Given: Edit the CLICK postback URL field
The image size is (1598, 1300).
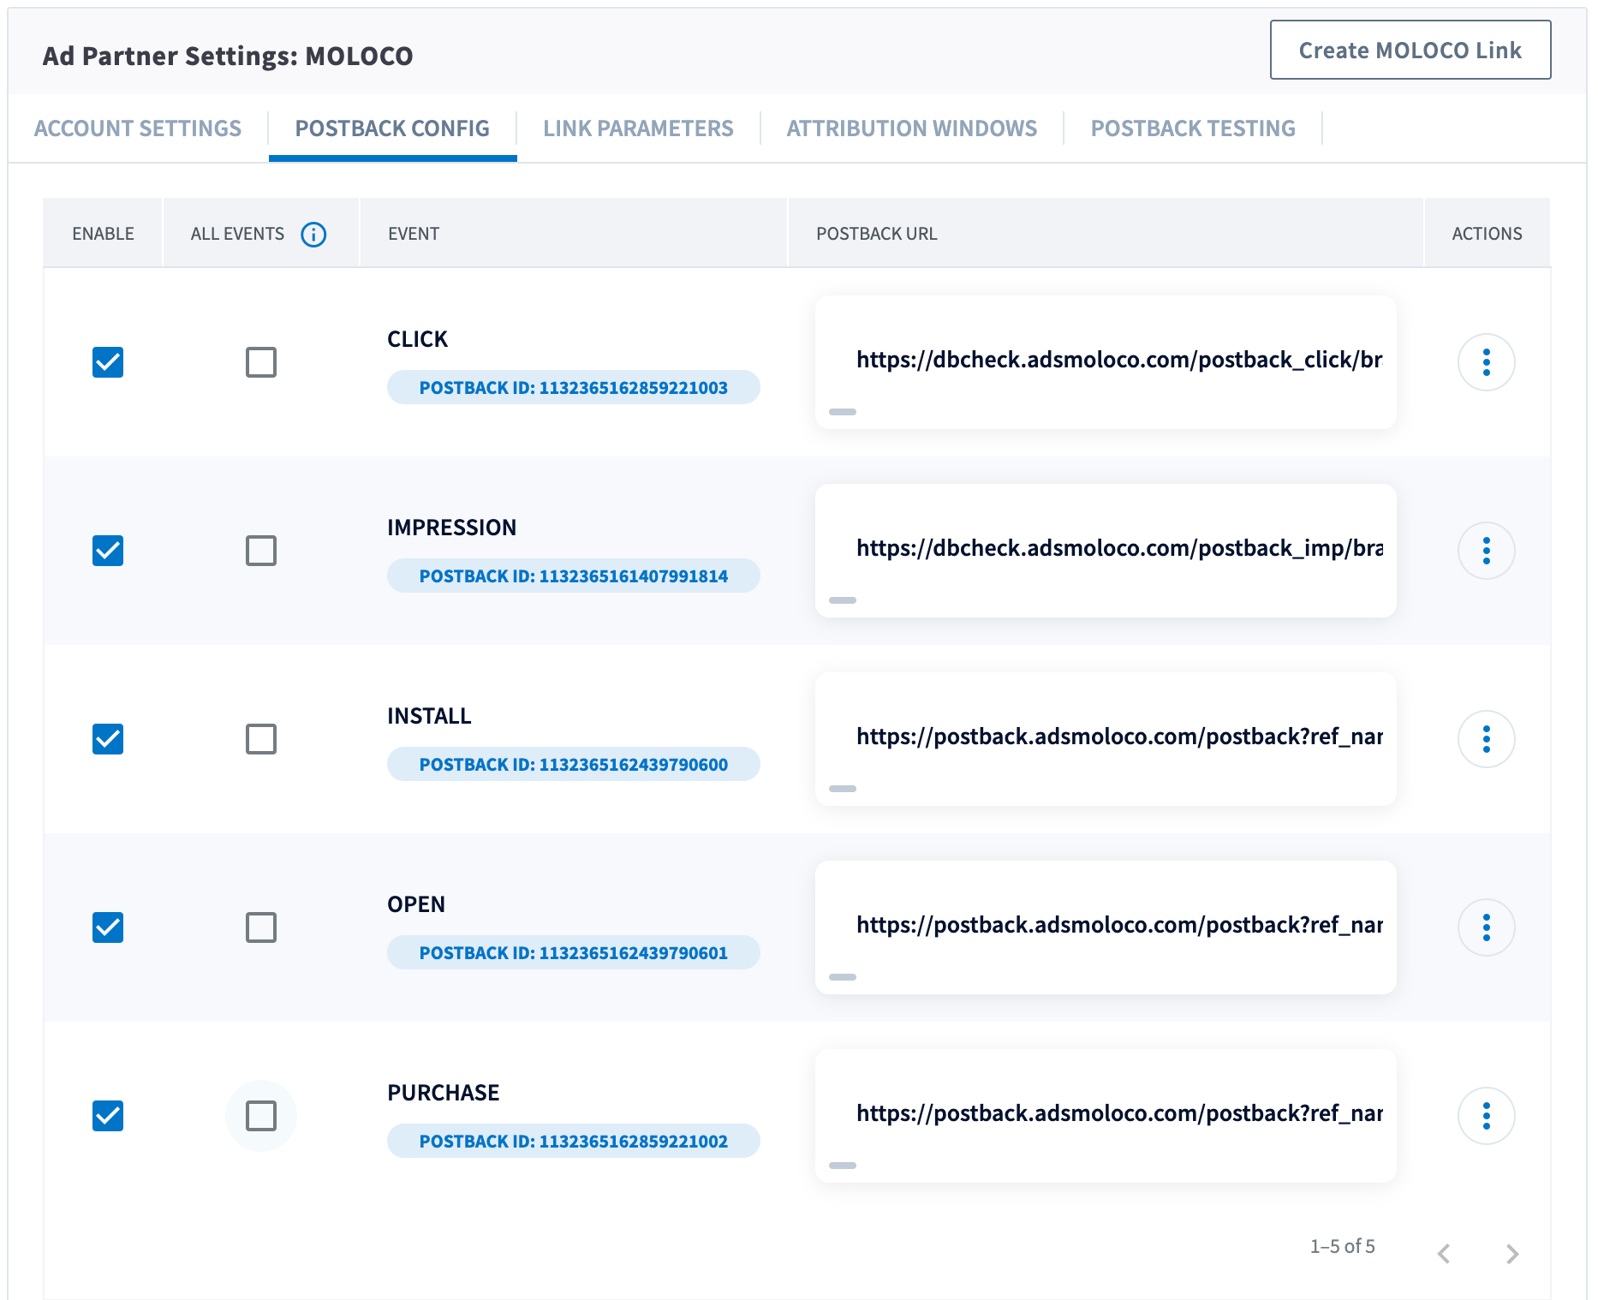Looking at the screenshot, I should (x=1106, y=362).
